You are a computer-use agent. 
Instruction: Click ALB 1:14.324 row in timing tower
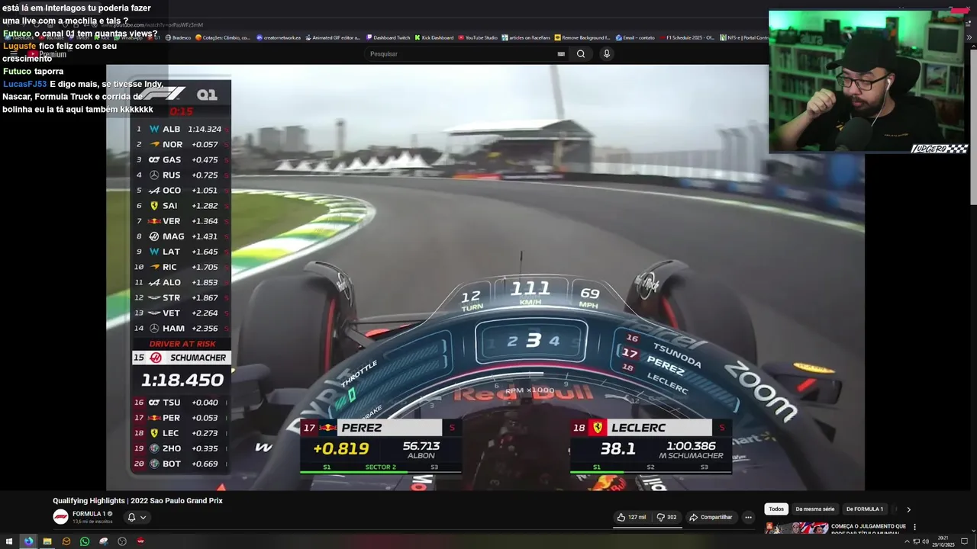coord(180,129)
